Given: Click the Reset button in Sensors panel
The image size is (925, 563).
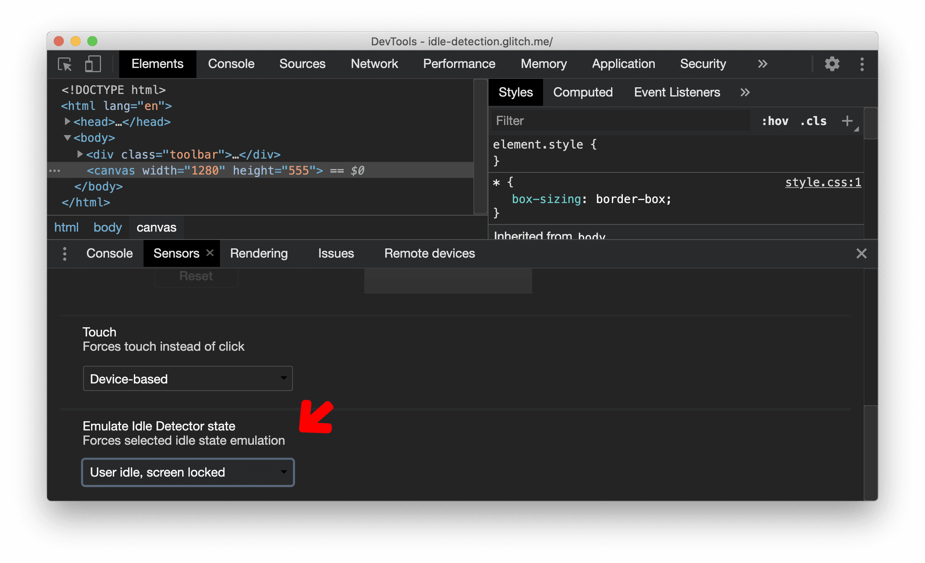Looking at the screenshot, I should [195, 276].
